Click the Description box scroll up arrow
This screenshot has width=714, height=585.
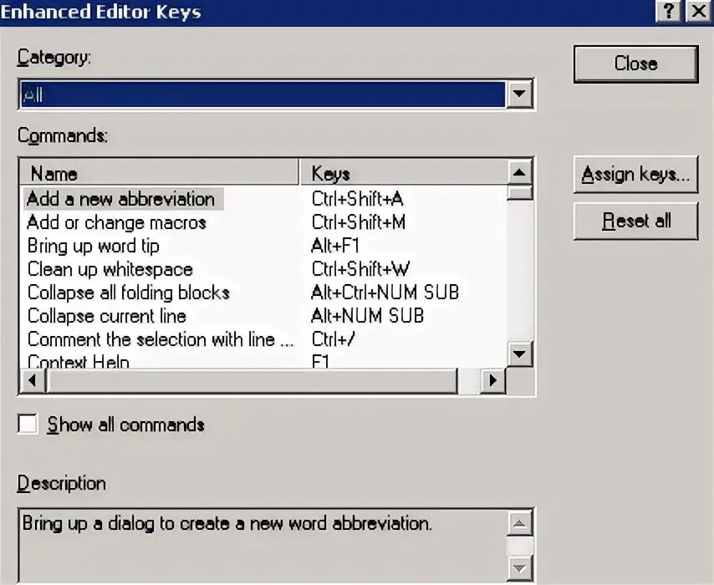(x=519, y=523)
